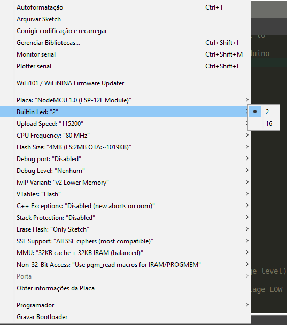Open WiFi101 / WiFiNINA Firmware Updater
Viewport: 287px width, 325px height.
[126, 83]
